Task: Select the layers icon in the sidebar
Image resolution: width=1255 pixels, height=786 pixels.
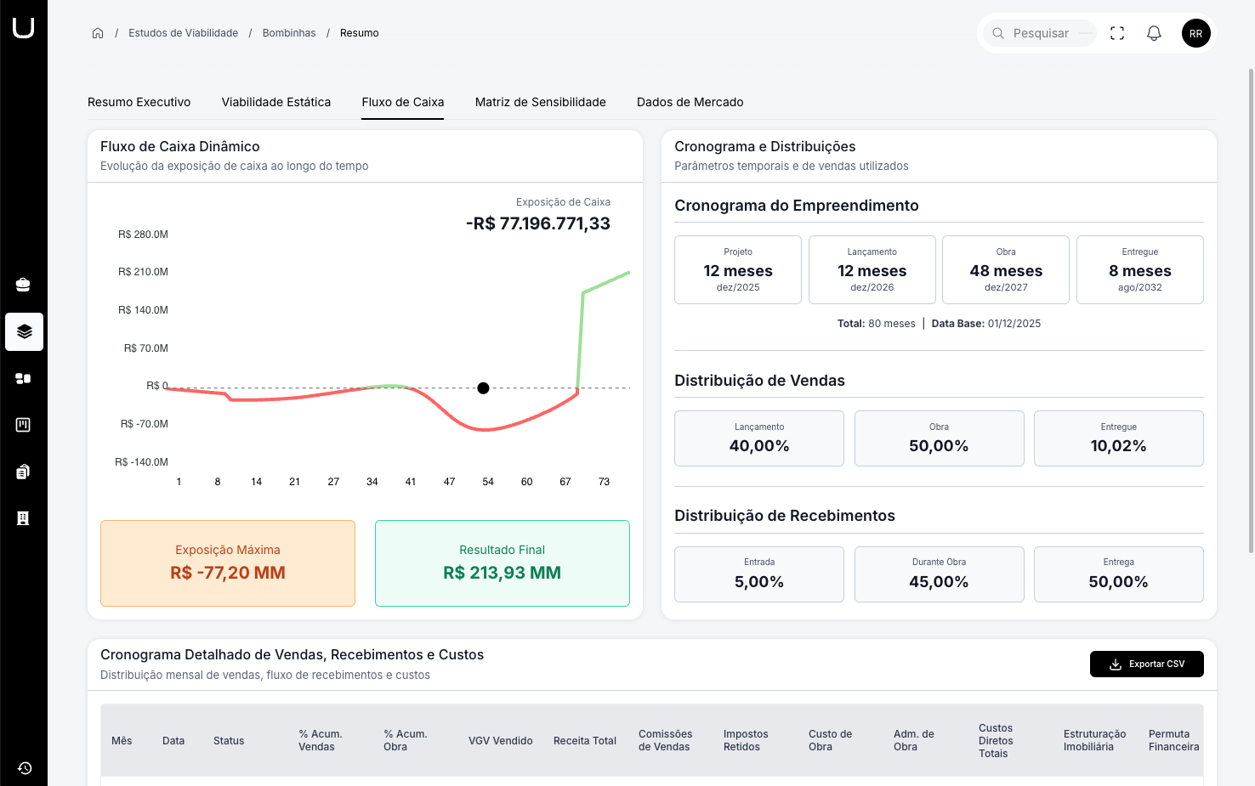Action: (24, 331)
